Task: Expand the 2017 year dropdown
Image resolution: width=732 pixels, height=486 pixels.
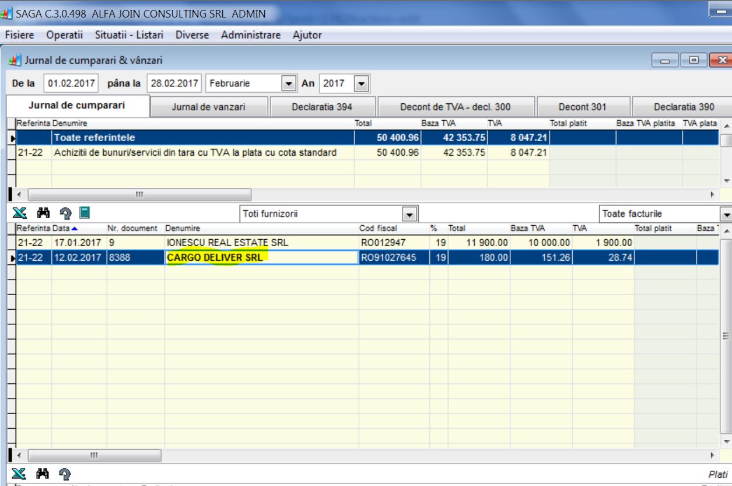Action: coord(362,83)
